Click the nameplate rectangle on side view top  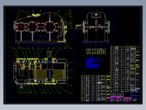point(96,16)
